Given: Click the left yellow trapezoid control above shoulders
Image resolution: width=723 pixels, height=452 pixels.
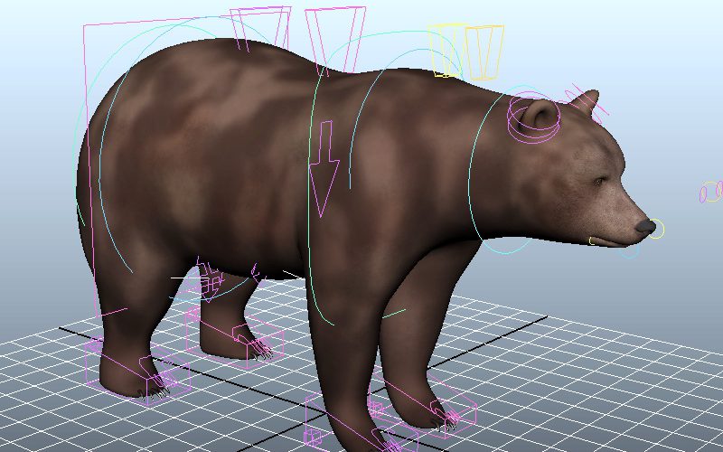Looking at the screenshot, I should point(446,51).
